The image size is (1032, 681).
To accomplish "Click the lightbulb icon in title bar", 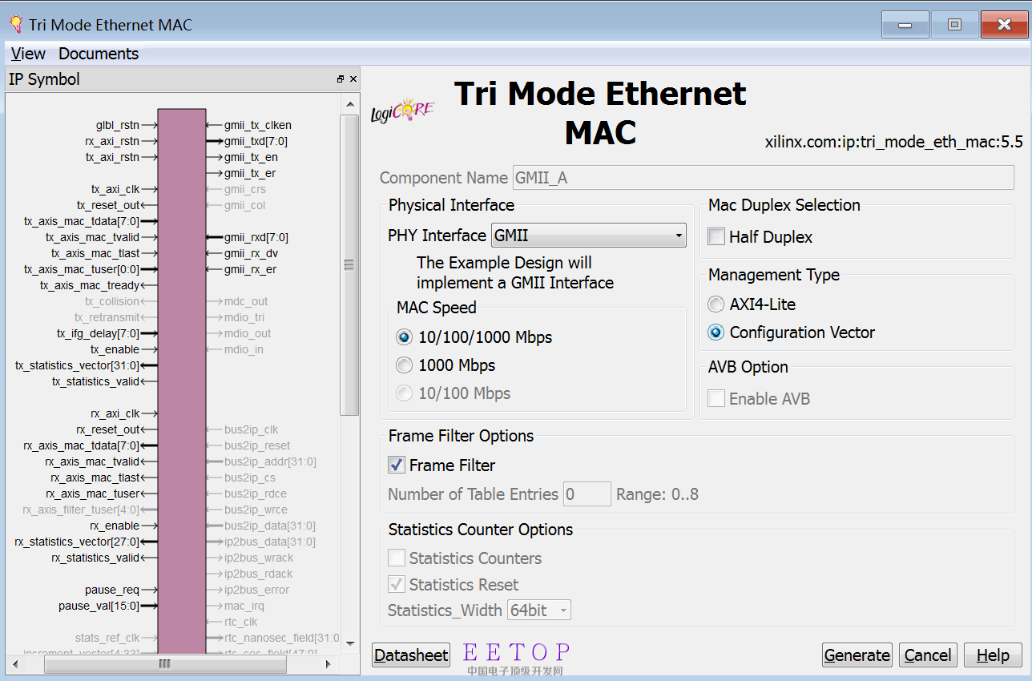I will [15, 24].
